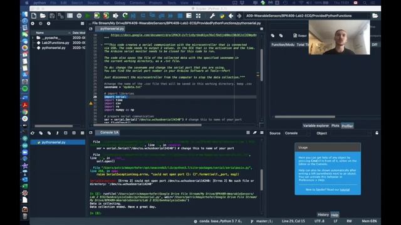Click LF line ending indicator
Image resolution: width=401 pixels, height=225 pixels.
(x=335, y=221)
